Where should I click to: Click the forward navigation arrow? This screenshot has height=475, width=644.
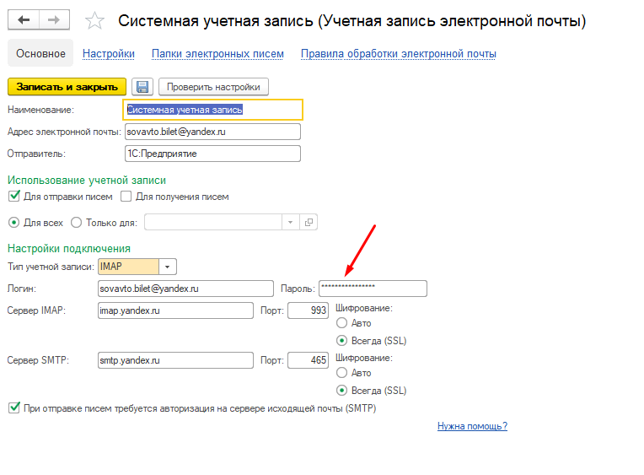(53, 19)
